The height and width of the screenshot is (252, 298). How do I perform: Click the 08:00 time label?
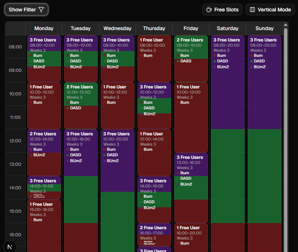point(15,47)
